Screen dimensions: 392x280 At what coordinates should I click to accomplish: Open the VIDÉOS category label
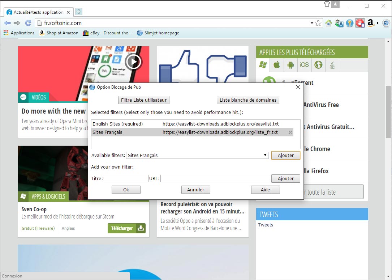coord(34,97)
